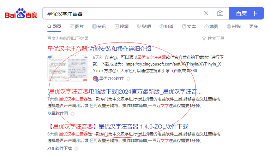Expand the 更多 tab menu

coord(254,26)
